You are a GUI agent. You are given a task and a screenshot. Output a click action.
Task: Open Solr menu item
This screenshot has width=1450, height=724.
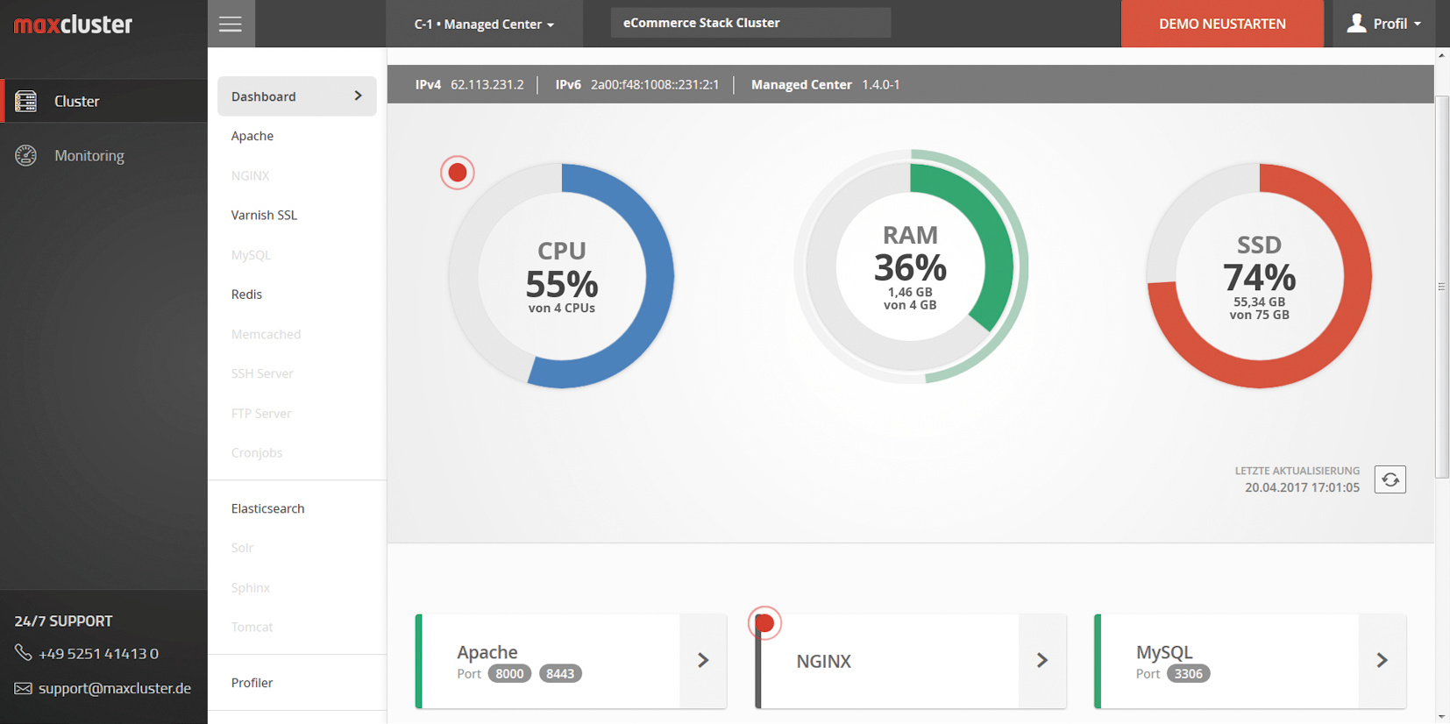242,548
